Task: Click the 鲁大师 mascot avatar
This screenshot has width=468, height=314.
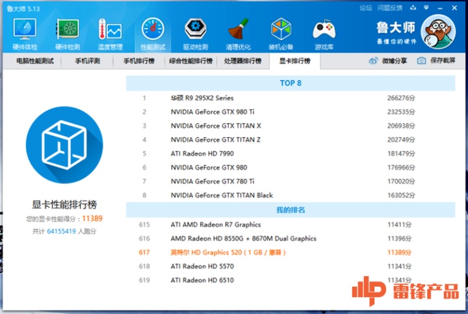Action: coord(438,32)
